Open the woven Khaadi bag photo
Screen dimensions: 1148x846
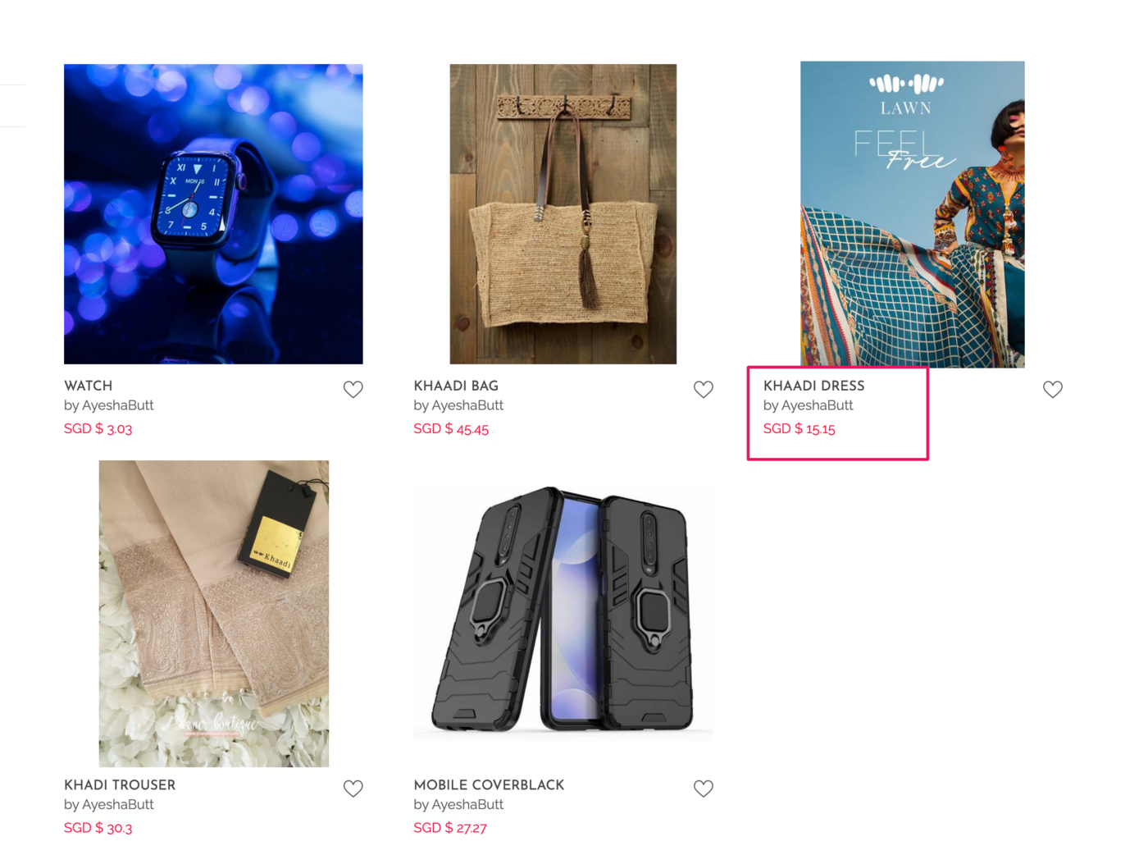point(563,214)
